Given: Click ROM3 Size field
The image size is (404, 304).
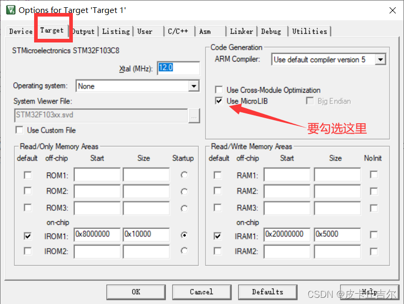Looking at the screenshot, I should (146, 208).
